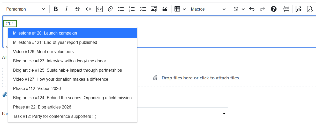The image size is (316, 125).
Task: Choose Phase #122: Blog articles 2026
Action: tap(72, 107)
